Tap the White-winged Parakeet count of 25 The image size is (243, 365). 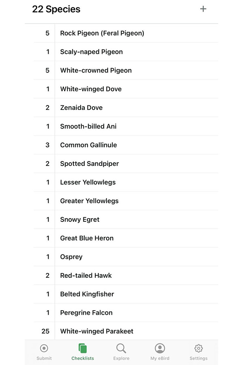point(45,331)
